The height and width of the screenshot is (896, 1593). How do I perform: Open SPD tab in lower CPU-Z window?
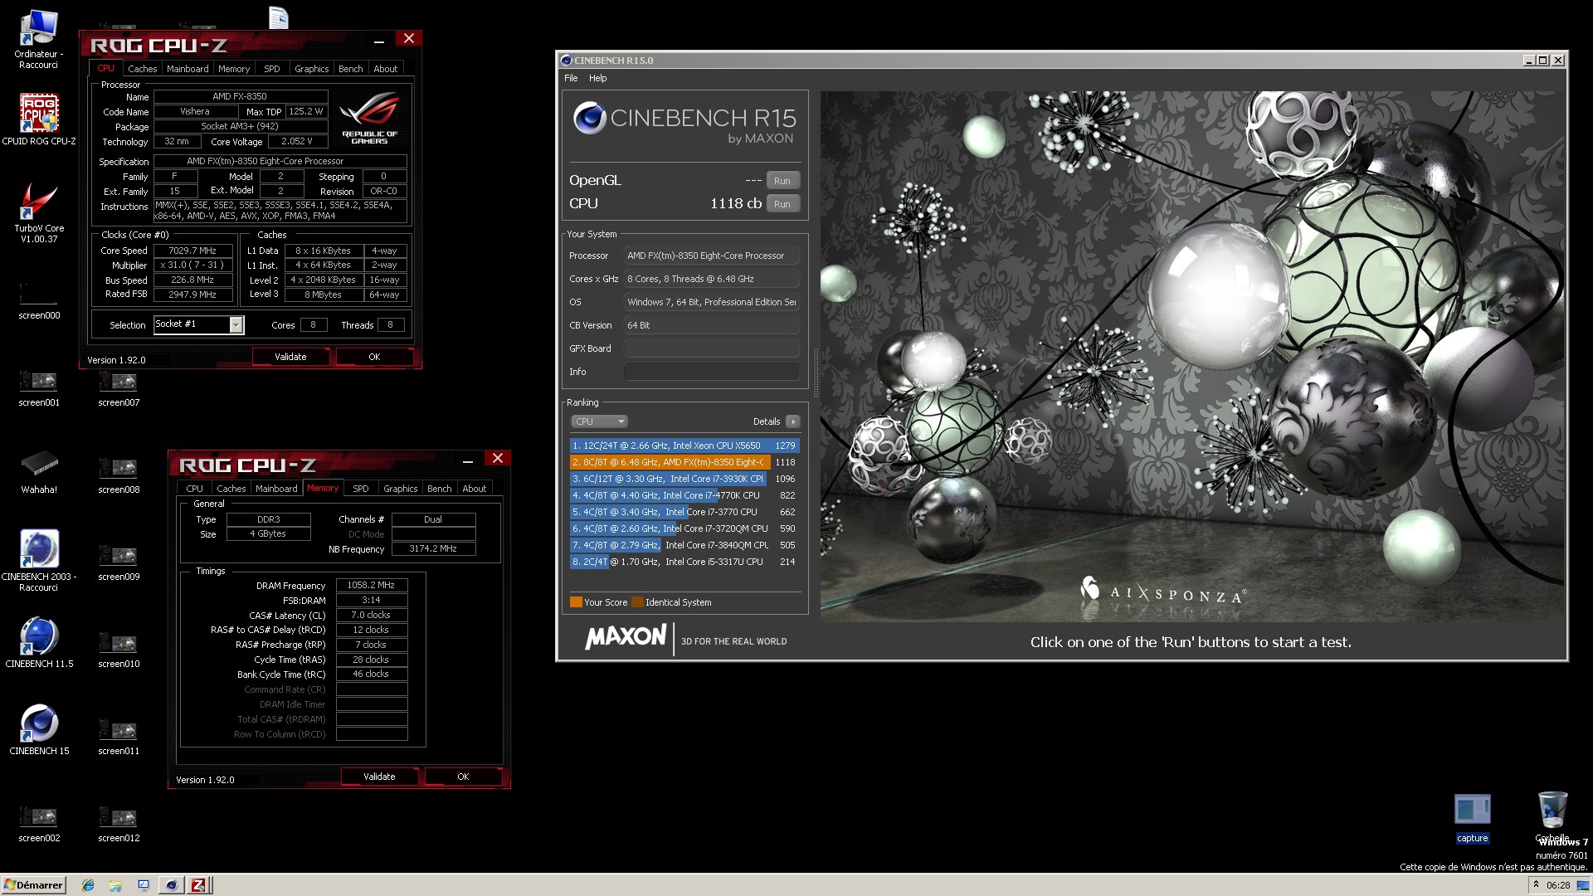pyautogui.click(x=360, y=489)
